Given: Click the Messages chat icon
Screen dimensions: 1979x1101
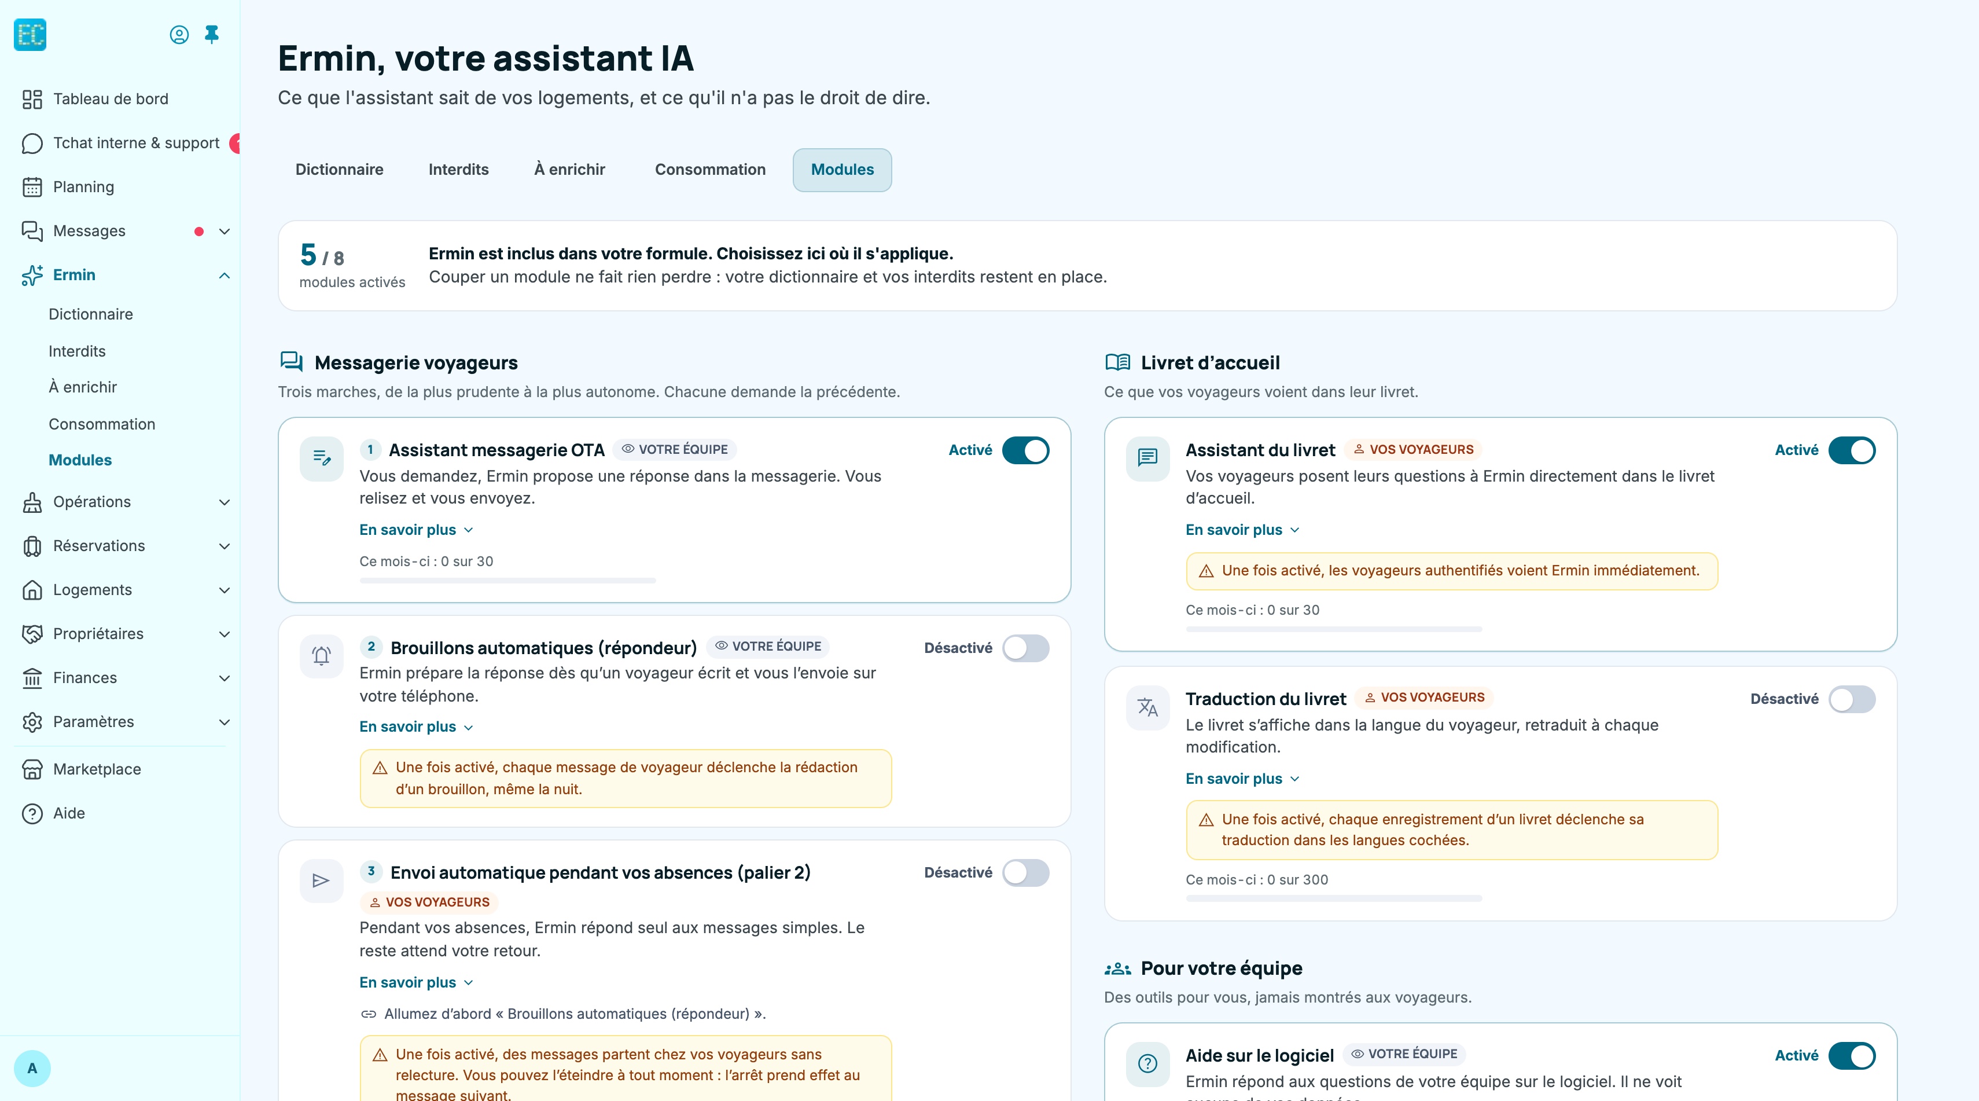Looking at the screenshot, I should tap(32, 230).
